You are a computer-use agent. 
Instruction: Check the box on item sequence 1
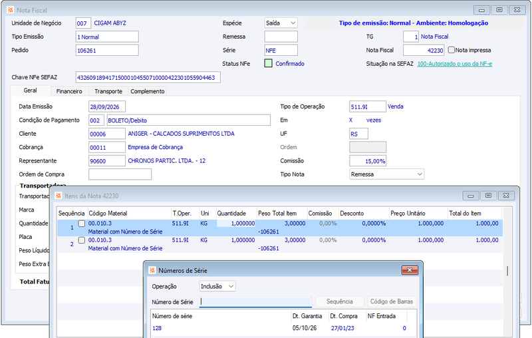coord(81,224)
